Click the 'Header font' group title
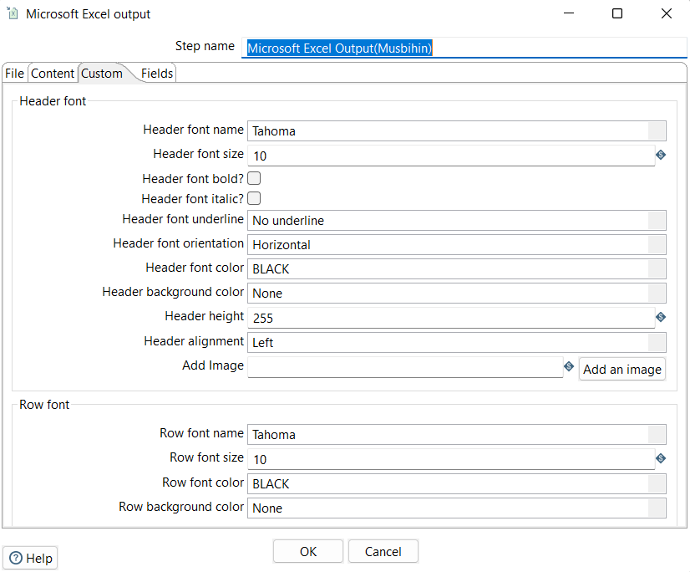This screenshot has height=572, width=690. (53, 101)
